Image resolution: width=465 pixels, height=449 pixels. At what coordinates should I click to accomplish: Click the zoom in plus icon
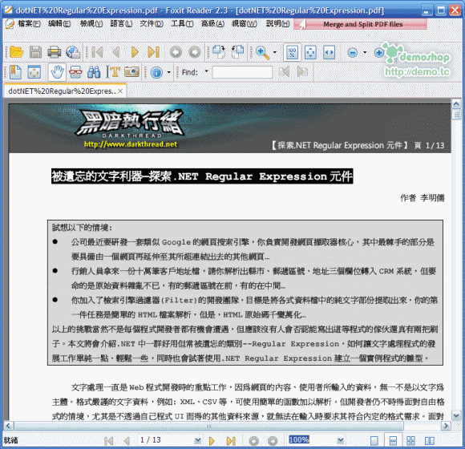pos(378,53)
